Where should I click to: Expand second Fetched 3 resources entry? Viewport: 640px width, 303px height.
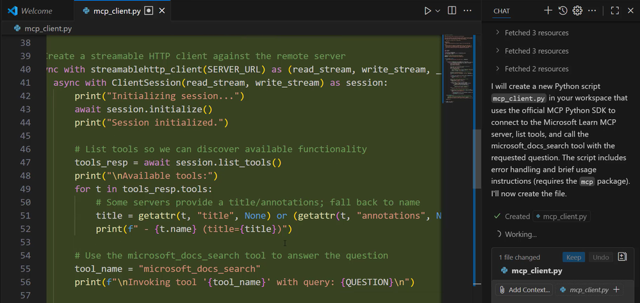coord(536,51)
